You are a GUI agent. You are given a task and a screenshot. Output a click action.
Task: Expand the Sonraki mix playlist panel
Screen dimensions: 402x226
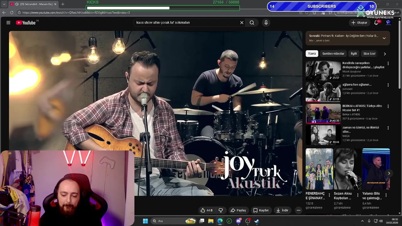click(384, 38)
